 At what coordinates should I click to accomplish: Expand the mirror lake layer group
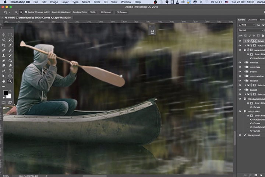tap(243, 67)
